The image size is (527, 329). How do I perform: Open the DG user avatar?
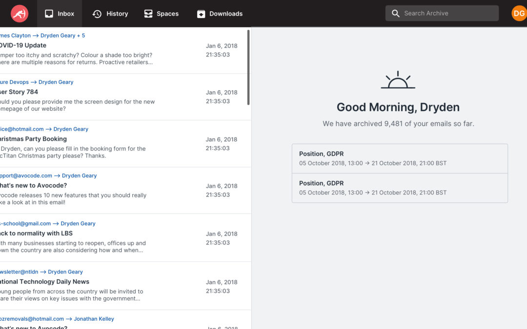519,14
